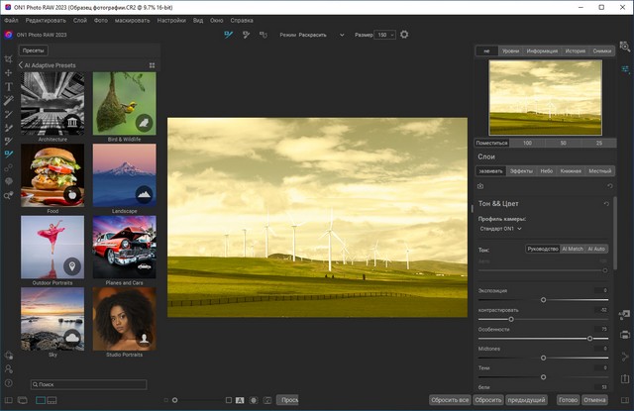Select Руководство manual tone option

(543, 249)
